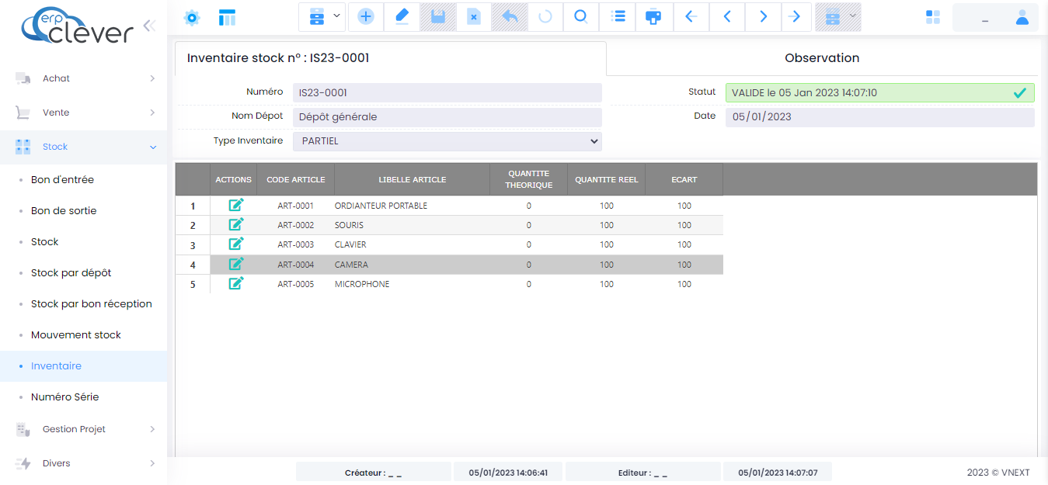1048x485 pixels.
Task: Open the user profile icon
Action: 1022,17
